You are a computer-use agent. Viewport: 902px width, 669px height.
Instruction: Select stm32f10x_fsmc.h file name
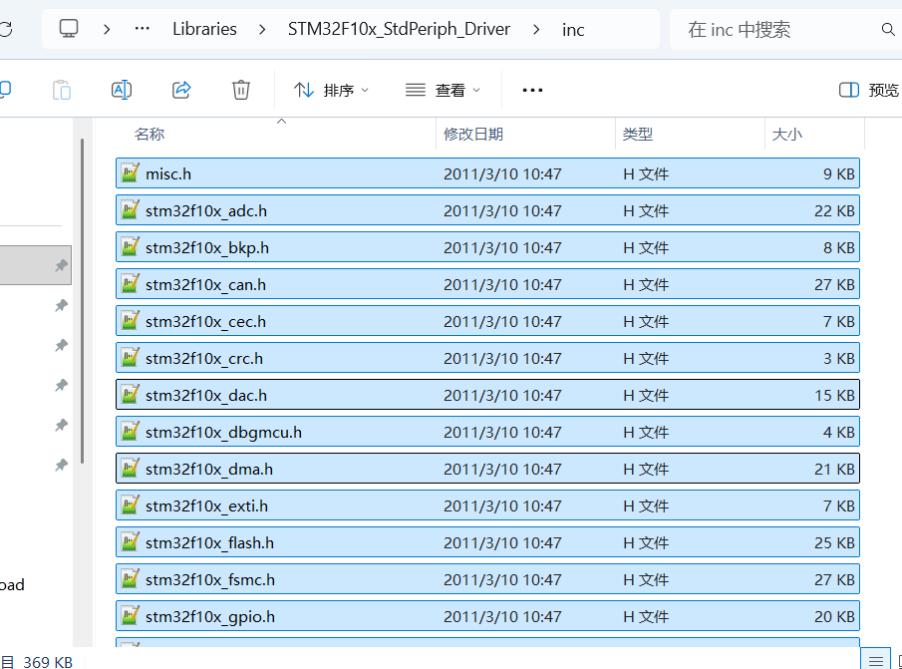click(x=210, y=579)
